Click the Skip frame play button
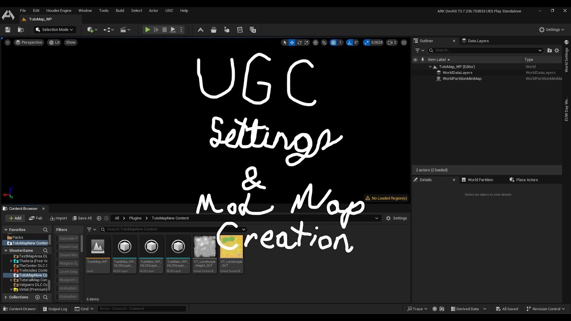This screenshot has height=321, width=571. tap(156, 30)
